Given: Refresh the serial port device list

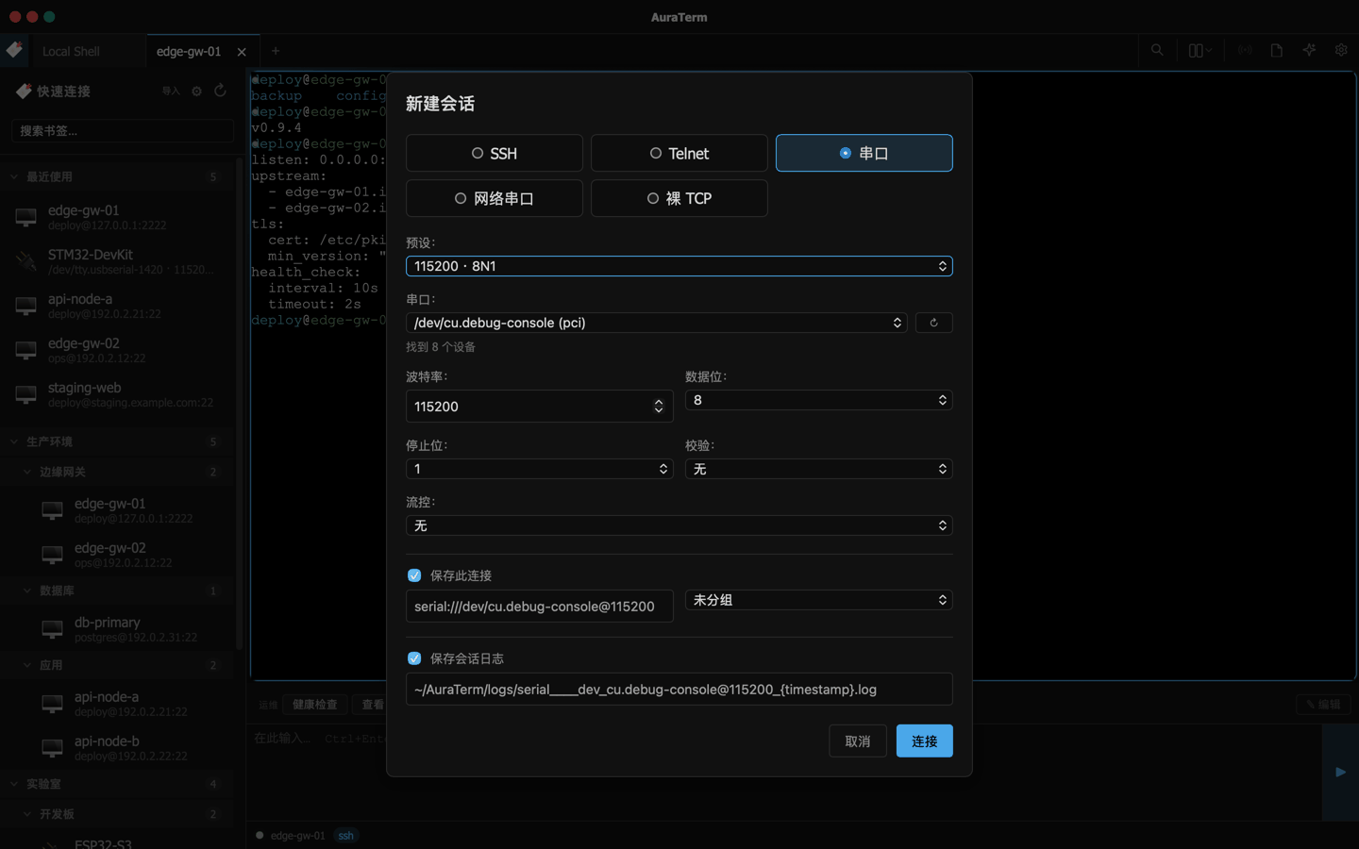Looking at the screenshot, I should click(933, 323).
